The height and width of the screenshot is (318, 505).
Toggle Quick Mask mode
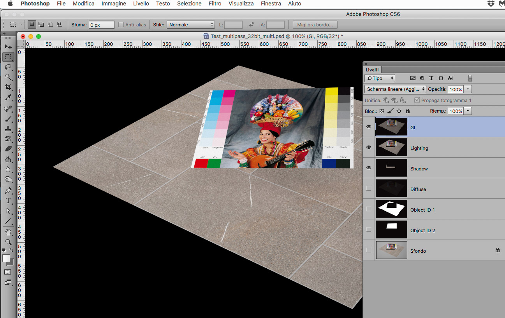click(8, 272)
